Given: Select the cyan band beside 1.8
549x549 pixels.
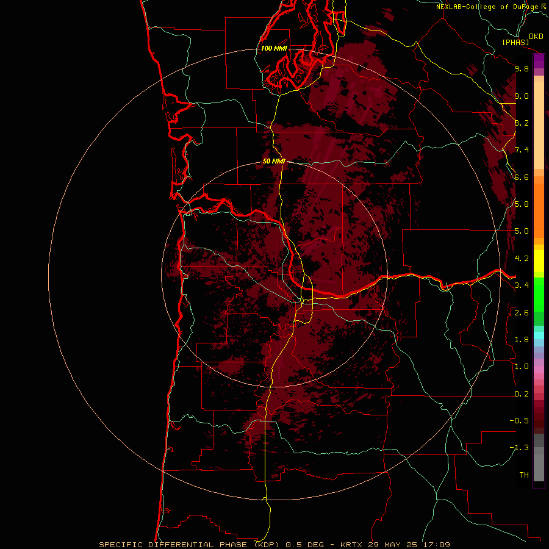Looking at the screenshot, I should [x=539, y=335].
